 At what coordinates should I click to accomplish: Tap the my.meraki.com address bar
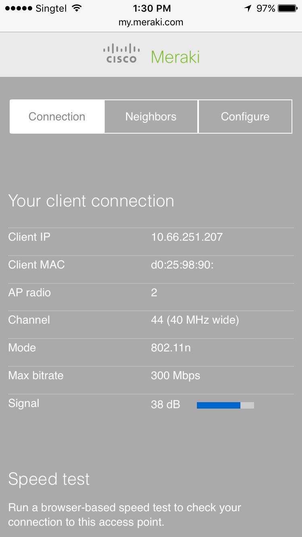coord(151,23)
